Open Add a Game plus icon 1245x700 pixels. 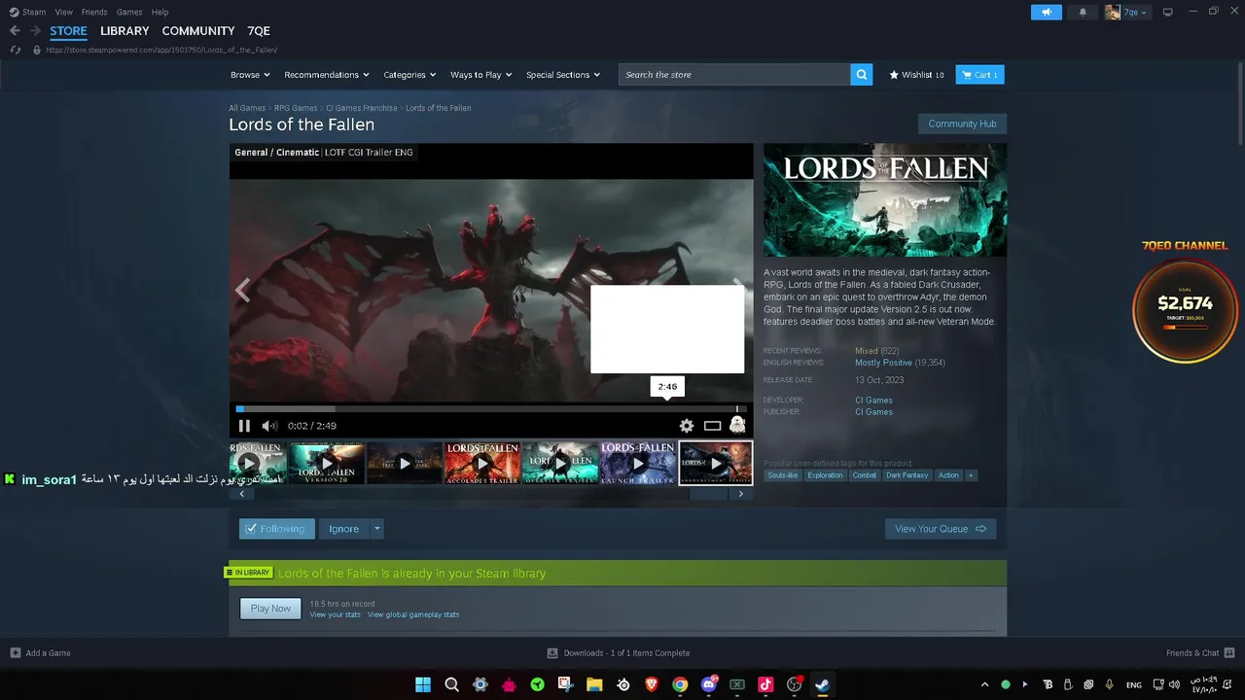tap(15, 653)
